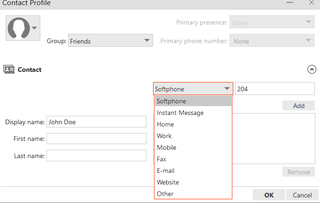320x203 pixels.
Task: Collapse the Contact section with chevron
Action: 312,70
